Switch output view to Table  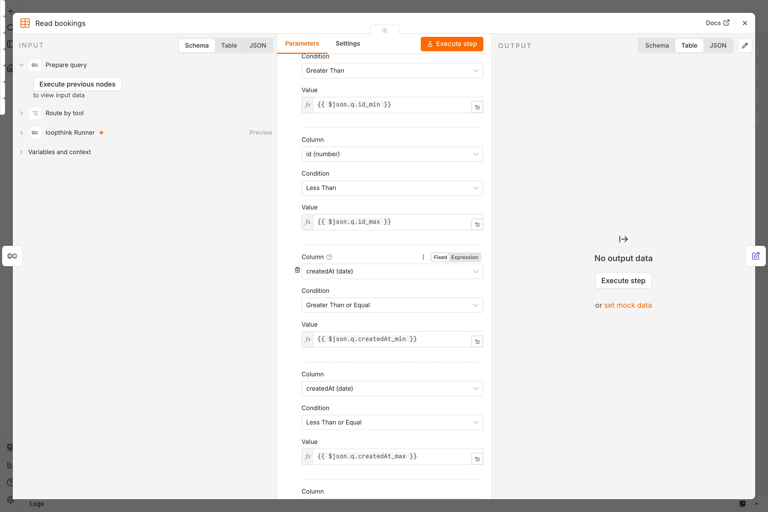point(689,45)
